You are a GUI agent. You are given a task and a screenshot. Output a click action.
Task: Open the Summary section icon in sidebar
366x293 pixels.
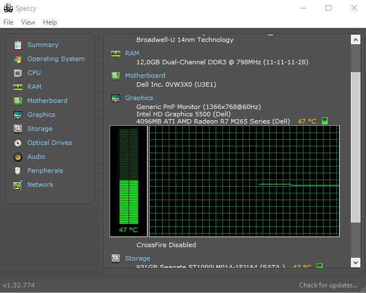18,45
